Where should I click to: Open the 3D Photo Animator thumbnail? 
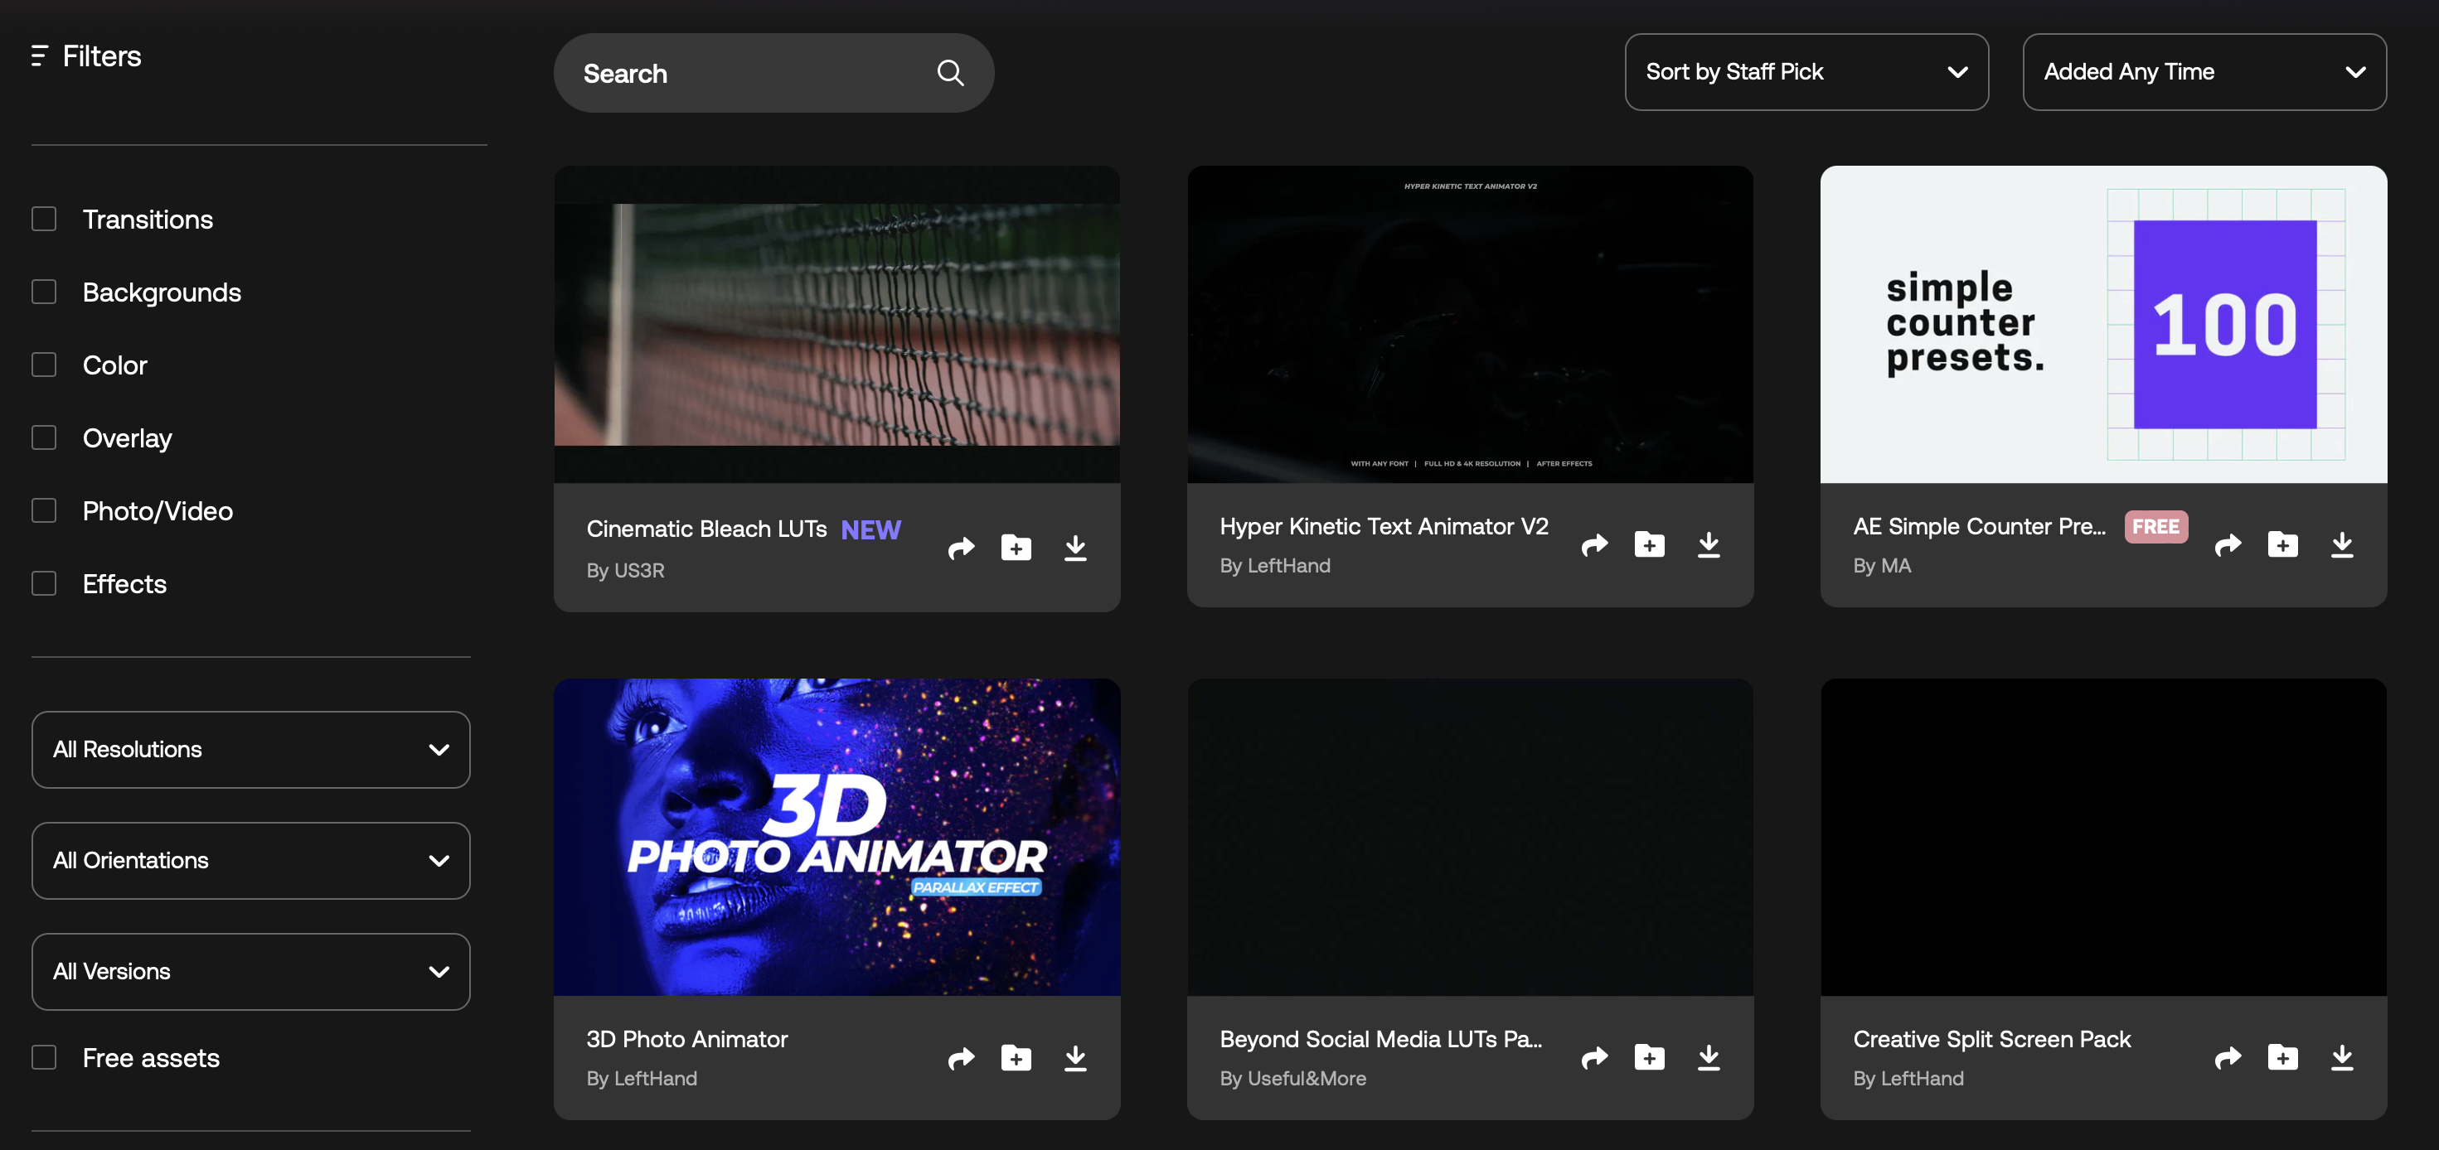pos(837,837)
